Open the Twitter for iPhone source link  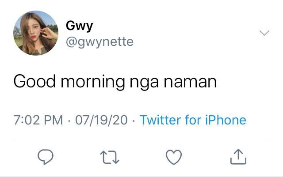click(193, 120)
